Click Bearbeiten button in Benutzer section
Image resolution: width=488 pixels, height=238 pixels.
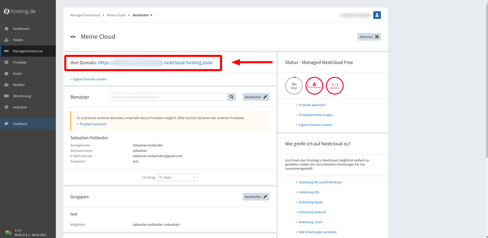(256, 97)
